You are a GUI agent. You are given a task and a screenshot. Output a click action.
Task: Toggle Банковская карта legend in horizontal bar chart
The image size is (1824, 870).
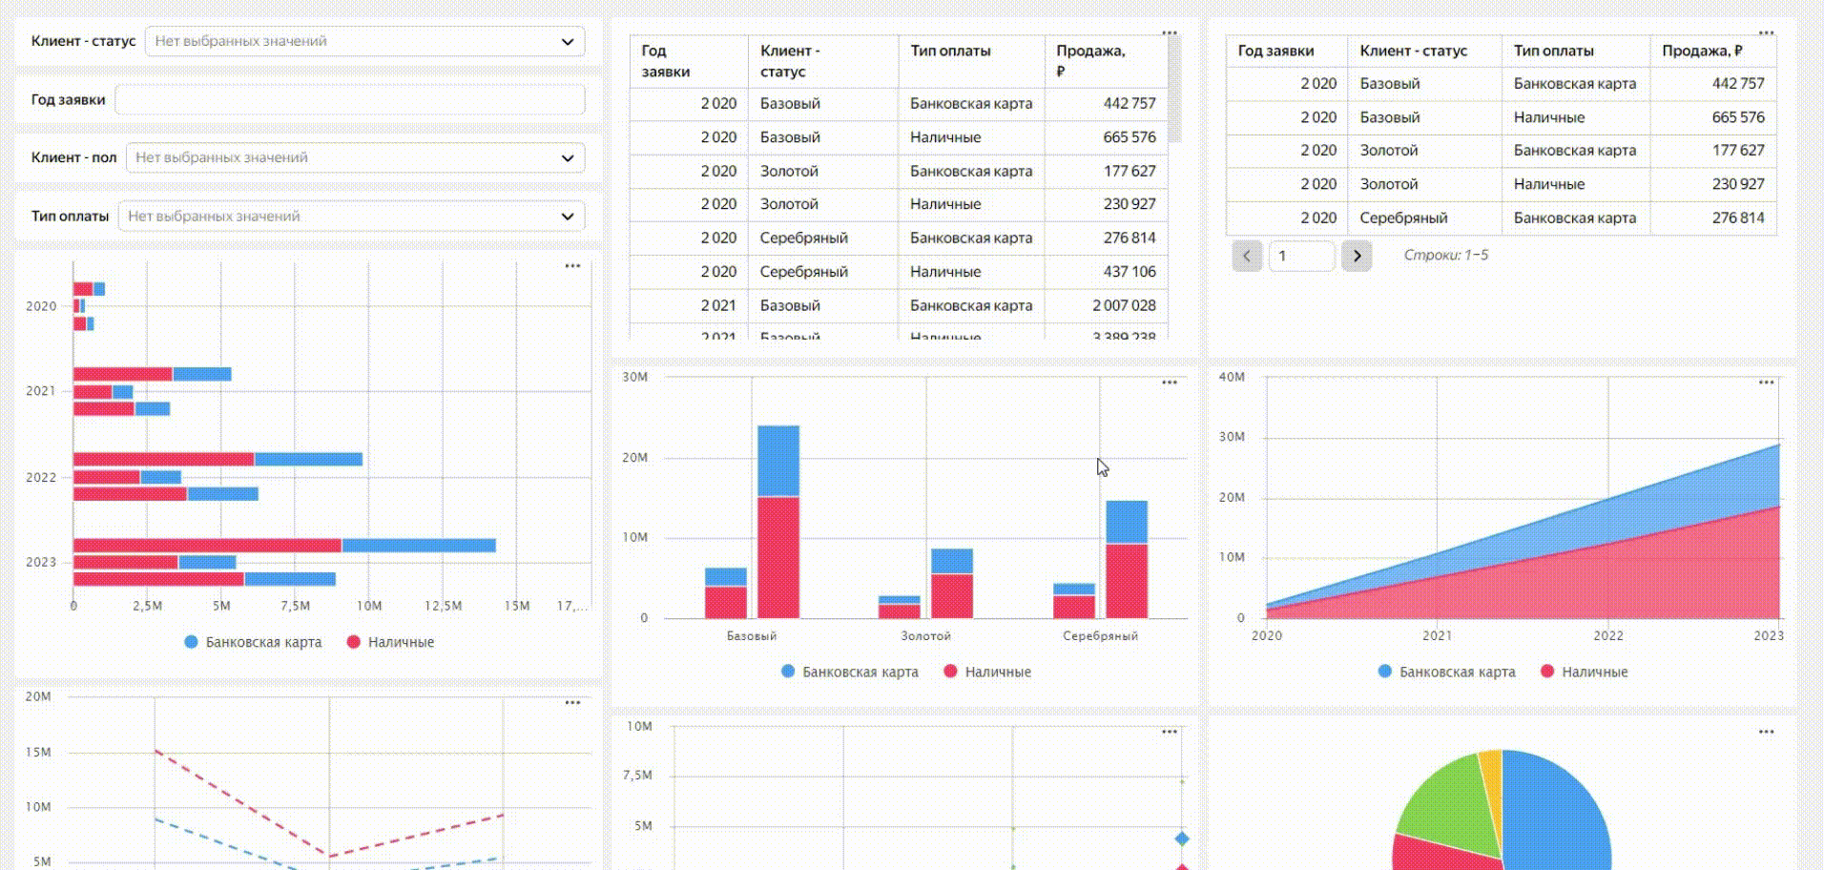pyautogui.click(x=254, y=643)
